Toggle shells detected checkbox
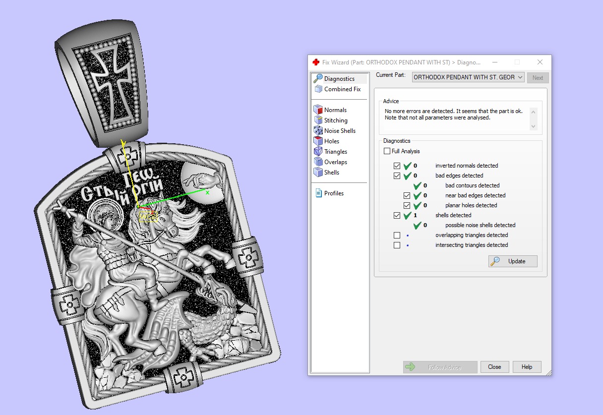Screen dimensions: 603x415 coord(397,215)
